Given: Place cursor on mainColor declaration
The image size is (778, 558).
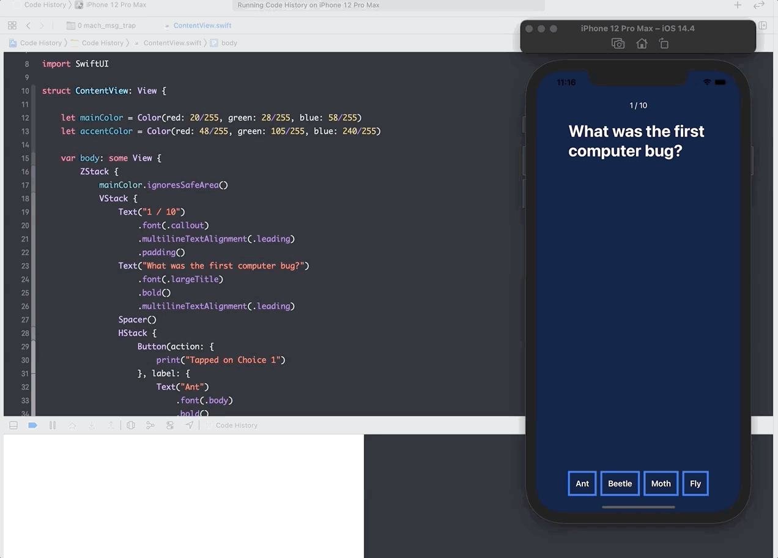Looking at the screenshot, I should click(211, 117).
